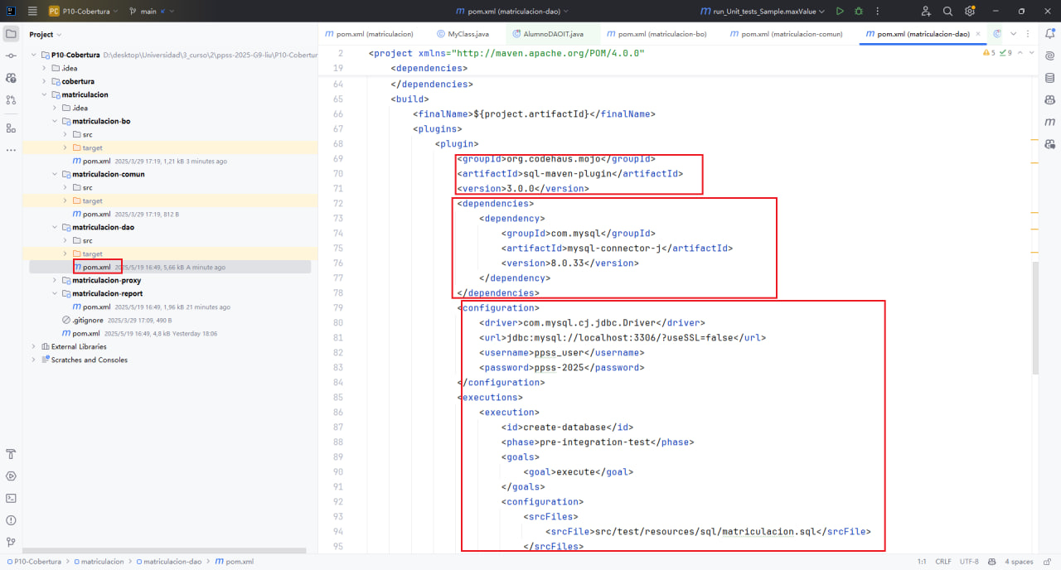Open Code With Me
1061x570 pixels.
point(926,12)
